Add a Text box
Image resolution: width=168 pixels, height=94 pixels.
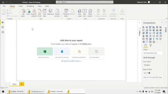pyautogui.click(x=85, y=13)
